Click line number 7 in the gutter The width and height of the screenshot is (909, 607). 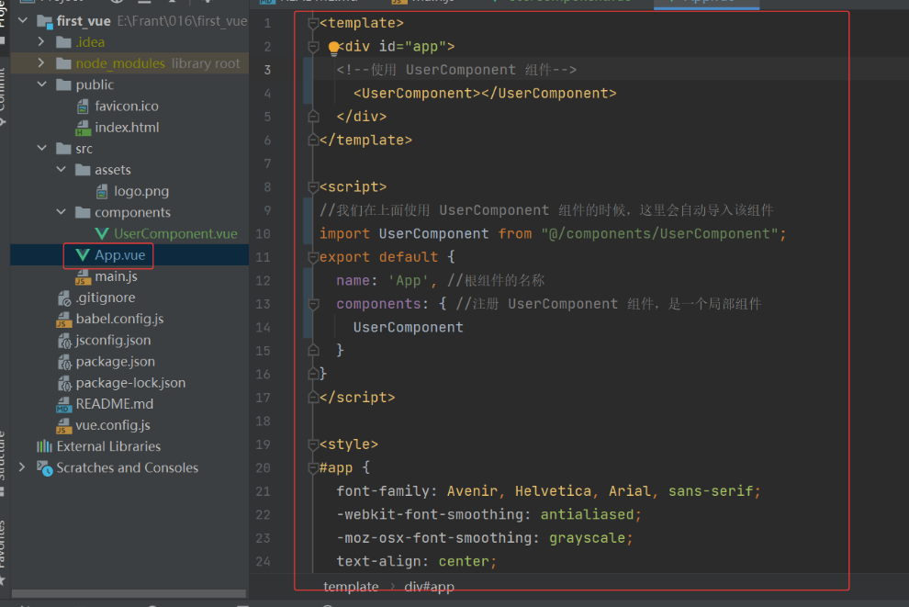pyautogui.click(x=267, y=163)
